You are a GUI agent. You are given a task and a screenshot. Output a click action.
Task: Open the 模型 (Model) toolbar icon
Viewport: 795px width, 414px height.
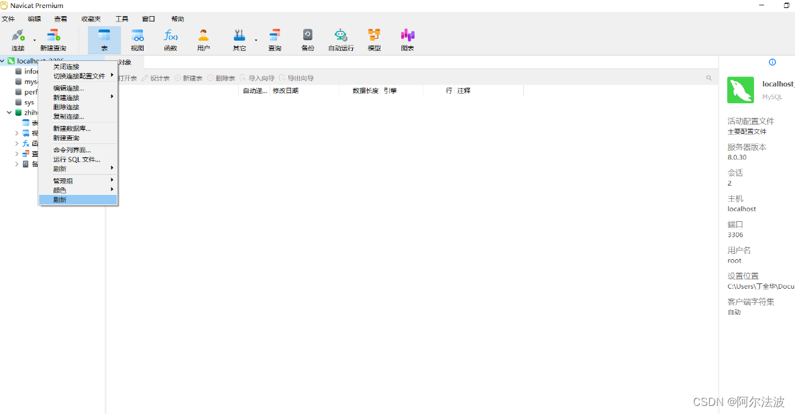(374, 35)
